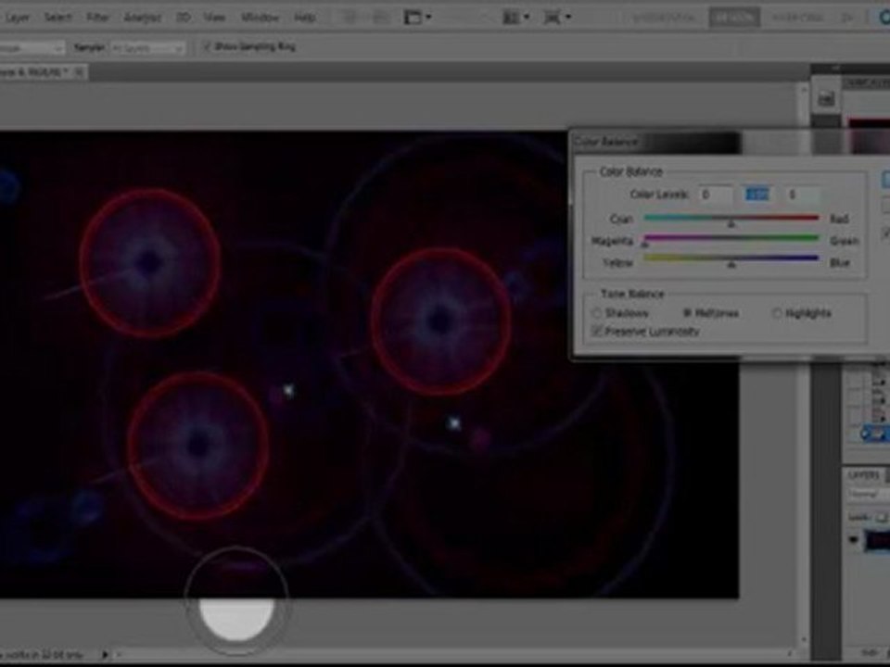This screenshot has height=667, width=890.
Task: Open the Analysis menu
Action: click(x=143, y=18)
